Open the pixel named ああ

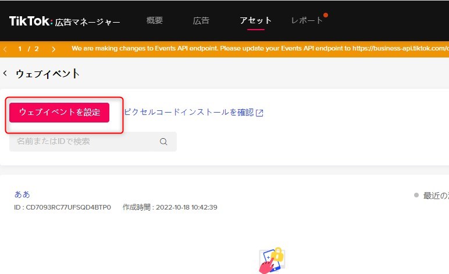22,194
